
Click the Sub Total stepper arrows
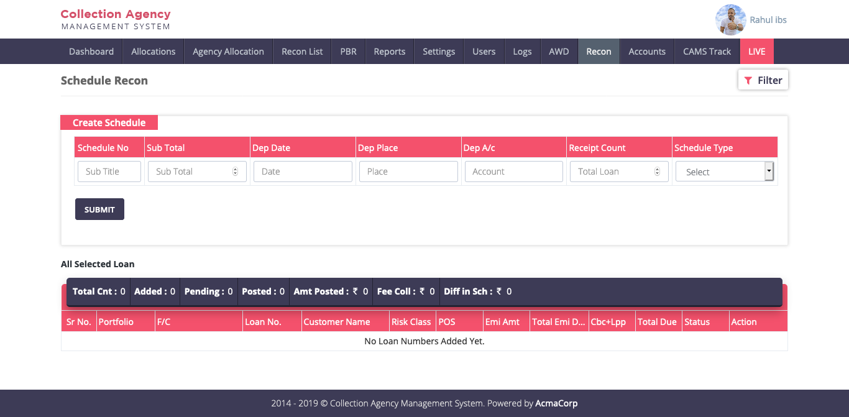pos(235,172)
